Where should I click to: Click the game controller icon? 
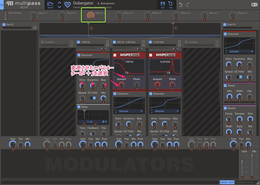(x=254, y=5)
